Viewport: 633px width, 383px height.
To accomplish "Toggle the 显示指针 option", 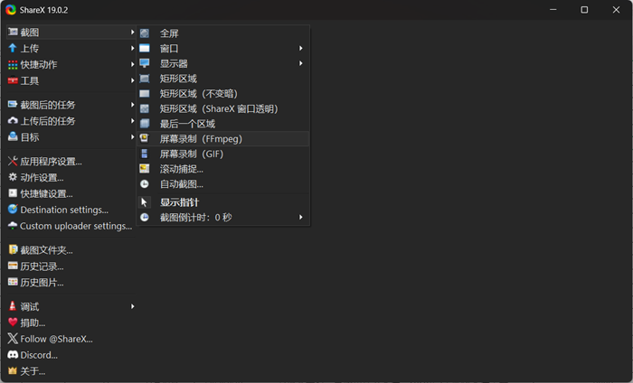I will [223, 202].
